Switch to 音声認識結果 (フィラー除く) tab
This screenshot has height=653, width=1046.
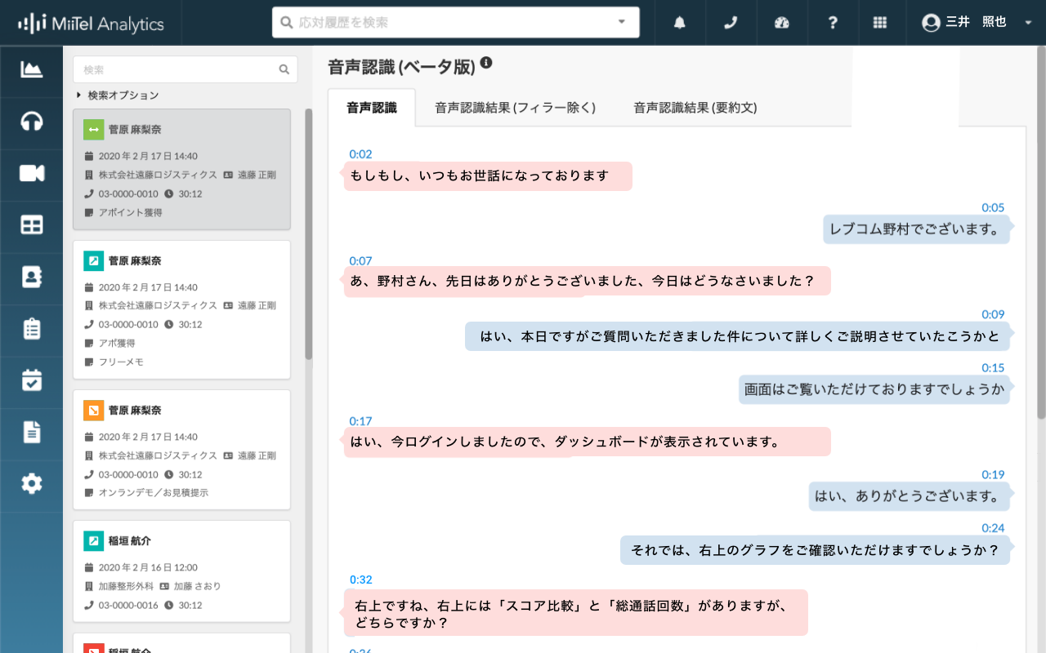515,108
